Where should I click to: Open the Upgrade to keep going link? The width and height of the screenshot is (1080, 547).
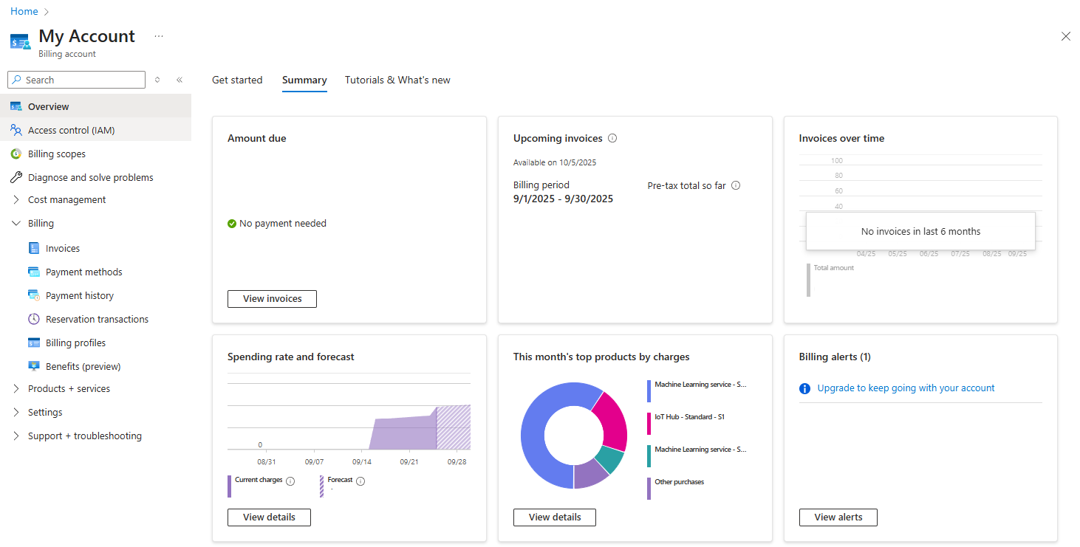point(906,388)
